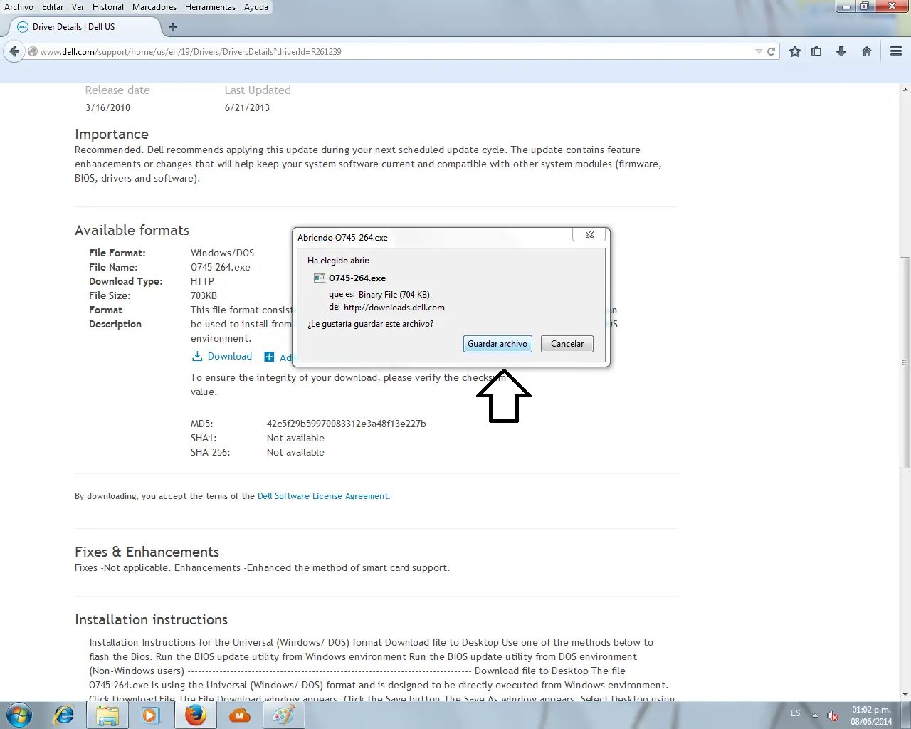Expand the address bar history dropdown
The width and height of the screenshot is (911, 729).
pyautogui.click(x=759, y=51)
